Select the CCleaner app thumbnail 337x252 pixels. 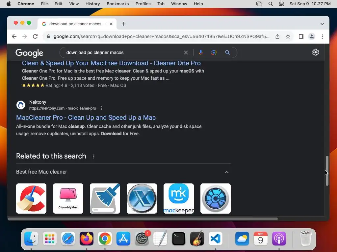pyautogui.click(x=31, y=199)
